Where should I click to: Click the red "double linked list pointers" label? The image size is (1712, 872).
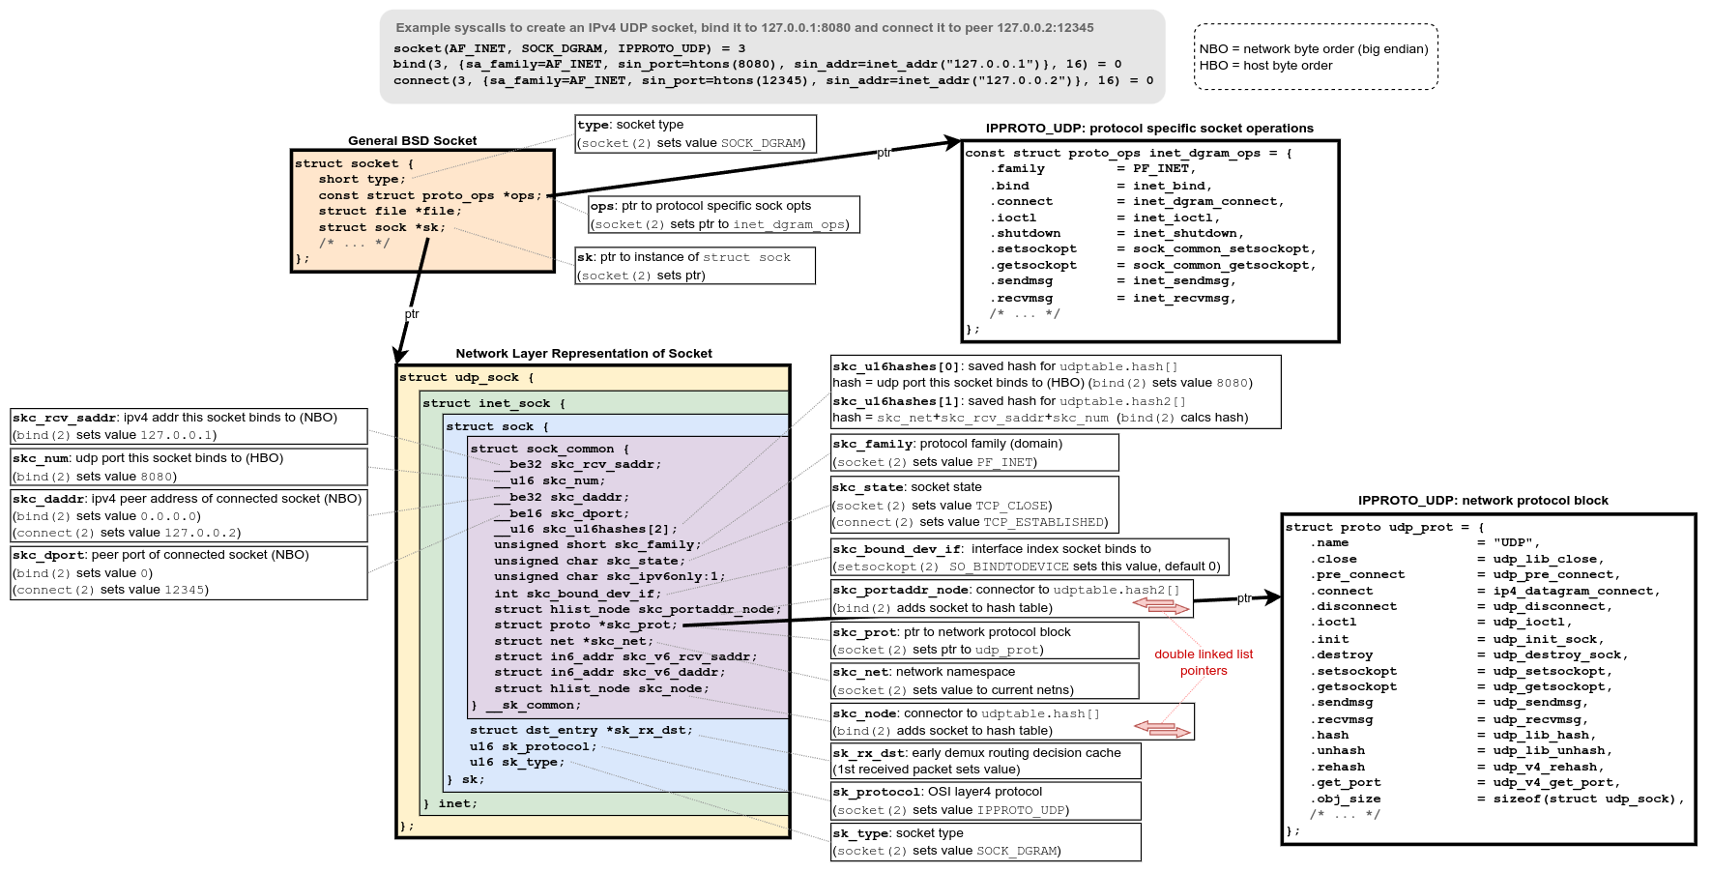[1203, 662]
